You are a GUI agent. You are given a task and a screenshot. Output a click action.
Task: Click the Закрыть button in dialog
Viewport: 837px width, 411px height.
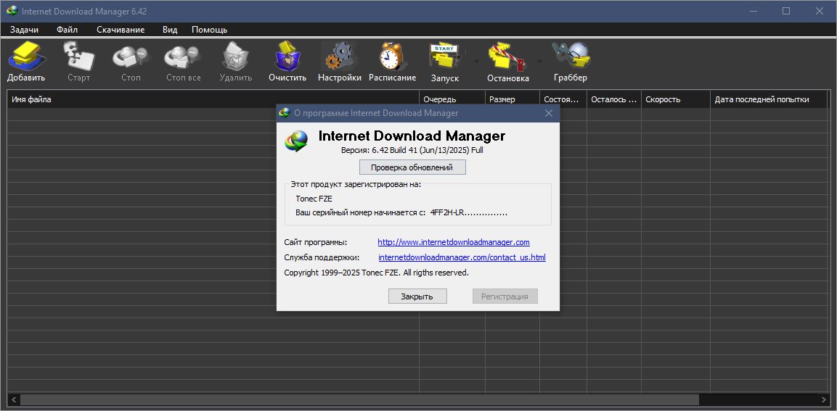point(417,296)
